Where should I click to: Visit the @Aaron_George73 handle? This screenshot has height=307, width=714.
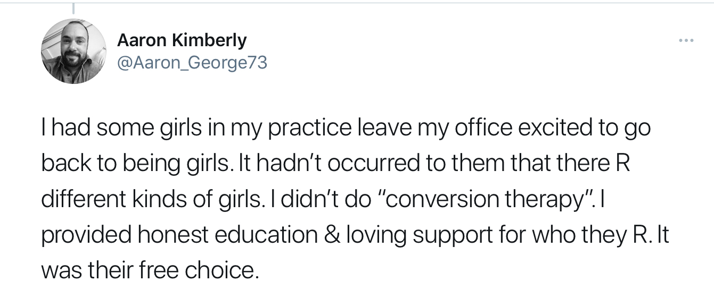pos(192,63)
